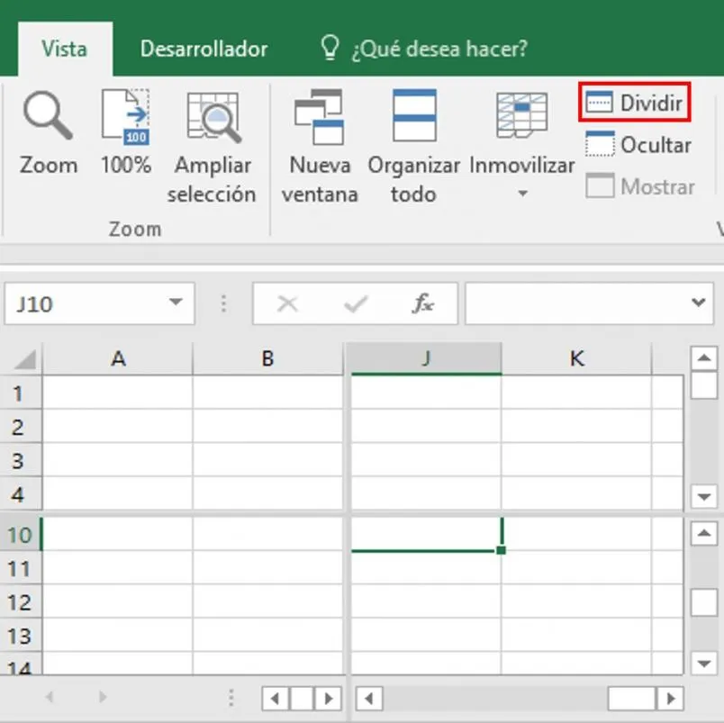Select row 2 header
Screen dimensions: 724x723
[x=19, y=427]
